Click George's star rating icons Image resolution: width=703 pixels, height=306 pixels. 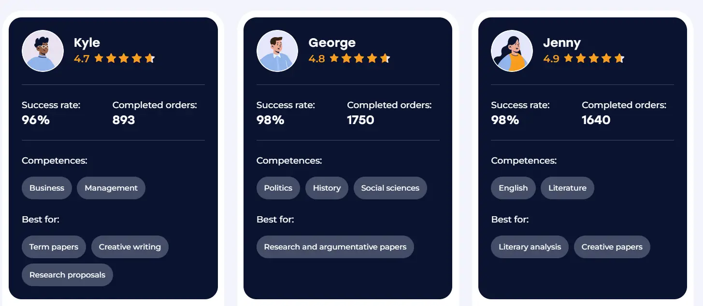click(359, 58)
